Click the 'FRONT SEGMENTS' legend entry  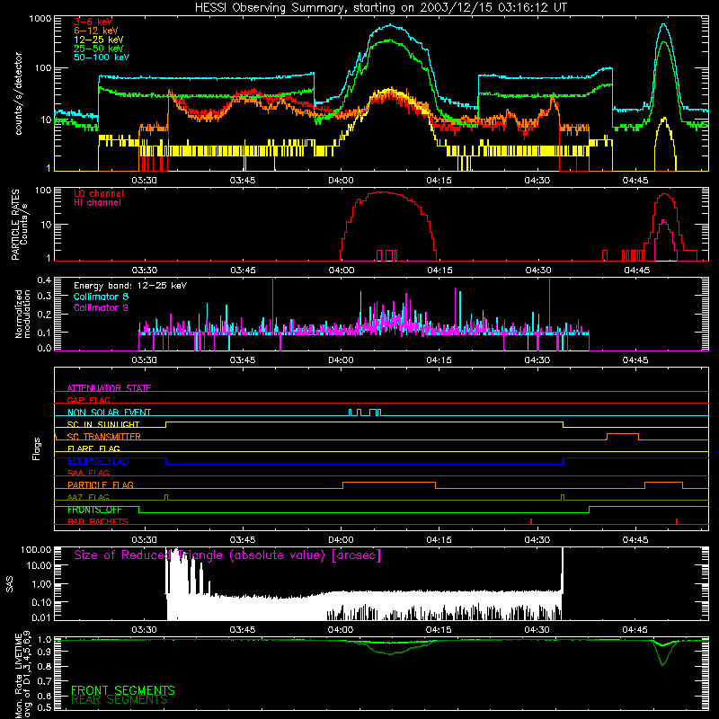[x=123, y=690]
